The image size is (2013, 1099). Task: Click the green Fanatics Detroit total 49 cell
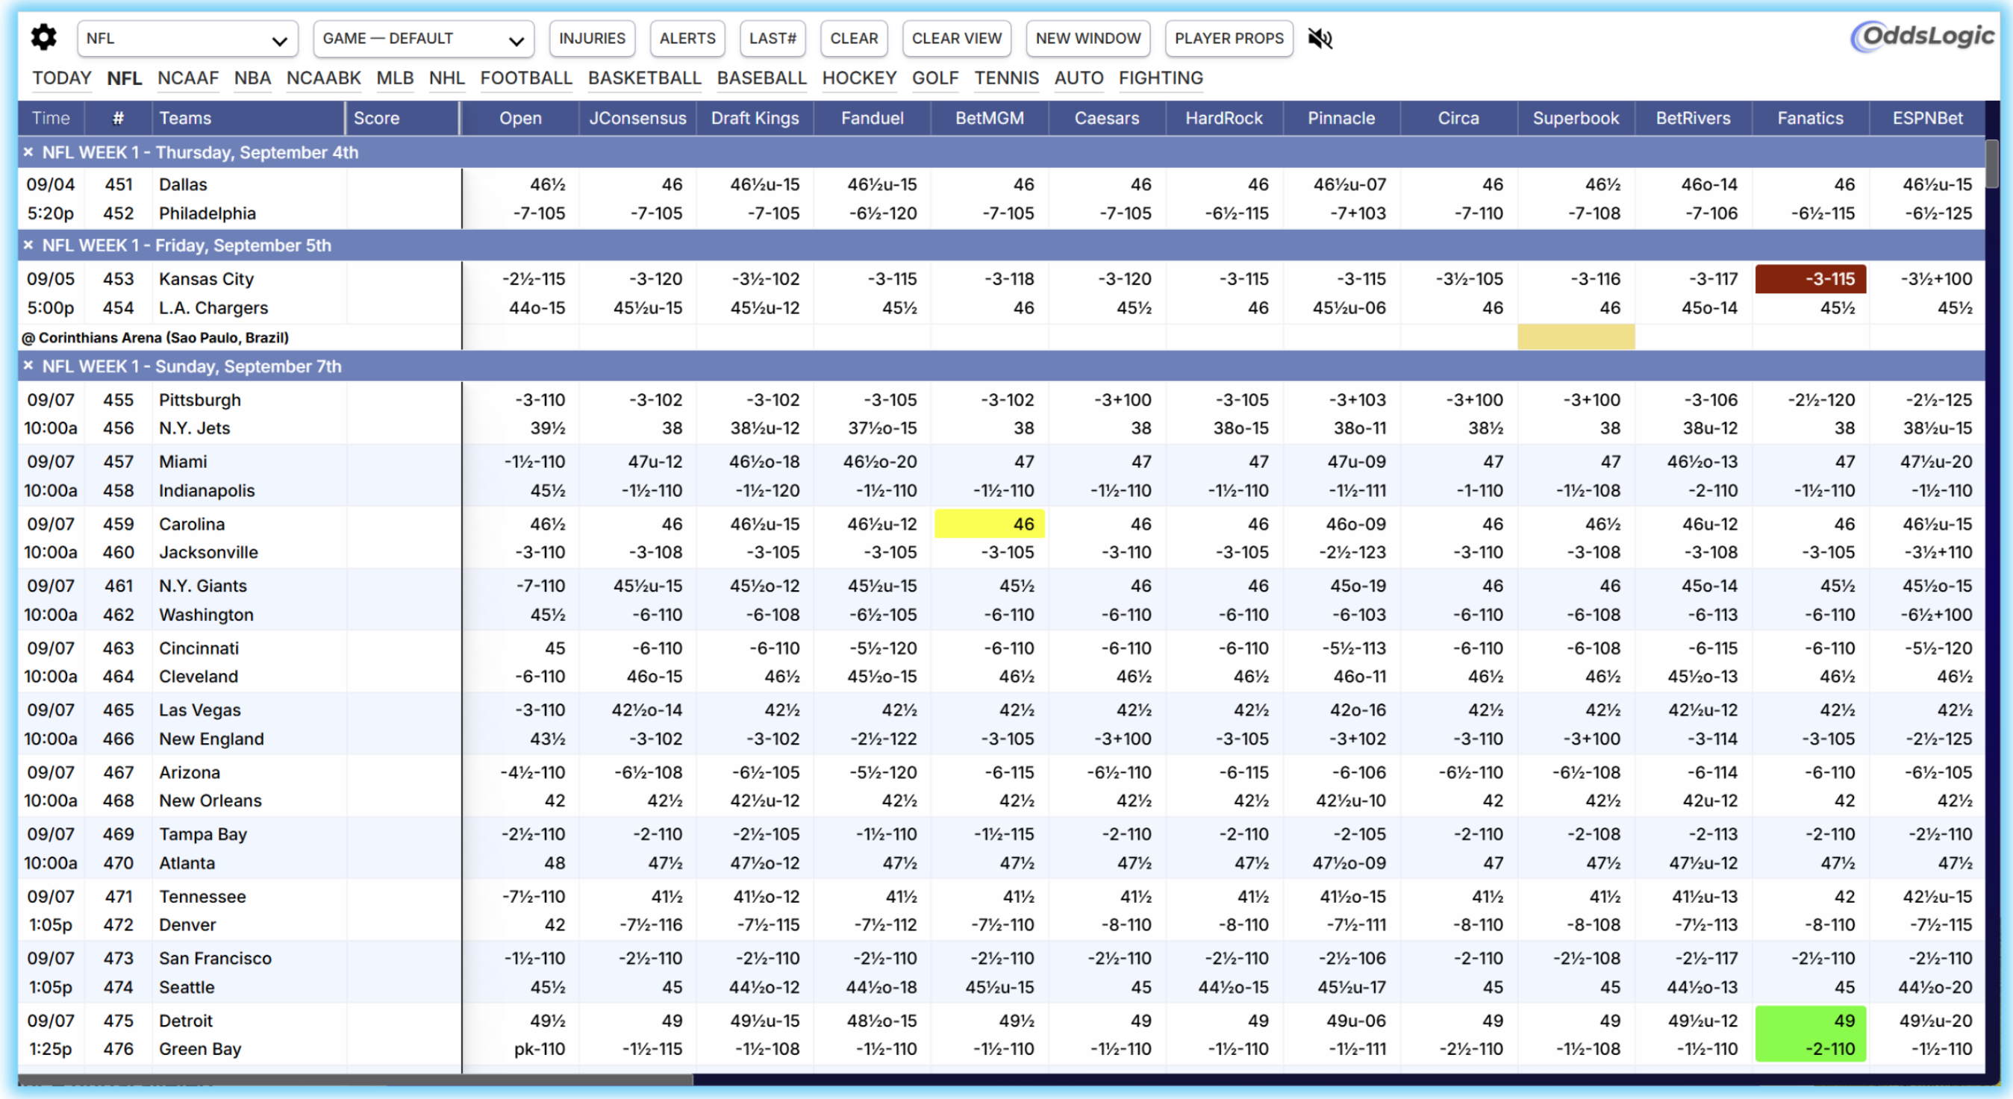pos(1810,1020)
